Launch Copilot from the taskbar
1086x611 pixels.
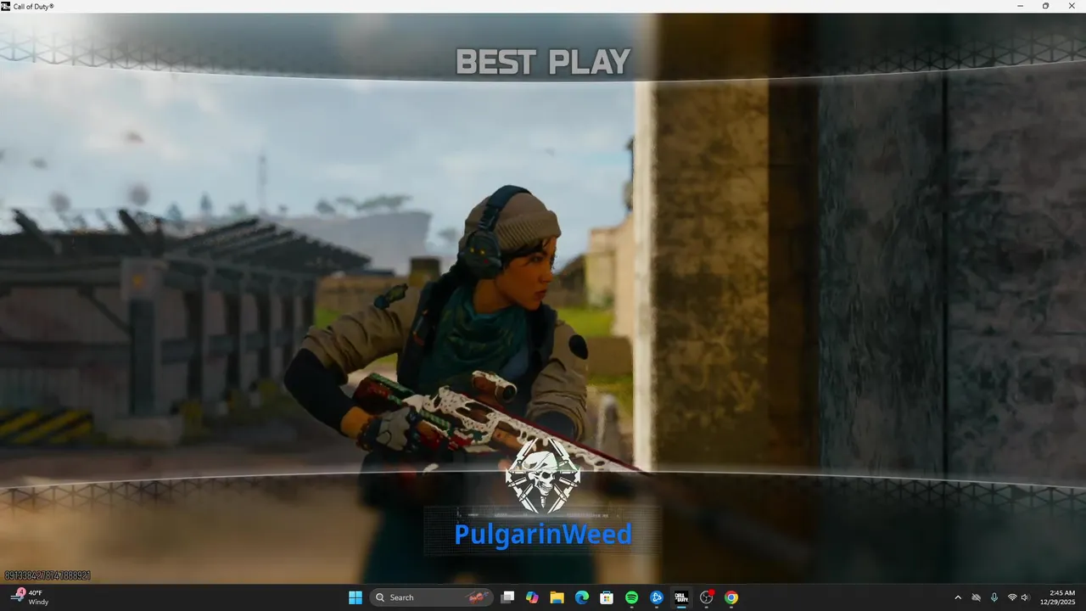(x=532, y=597)
